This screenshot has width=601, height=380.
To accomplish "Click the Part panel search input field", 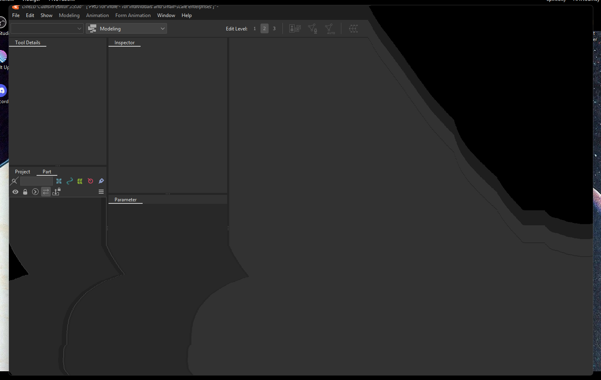I will pyautogui.click(x=37, y=181).
